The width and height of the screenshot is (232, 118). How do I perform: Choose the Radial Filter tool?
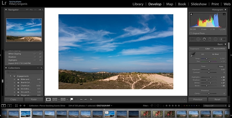tap(215, 39)
